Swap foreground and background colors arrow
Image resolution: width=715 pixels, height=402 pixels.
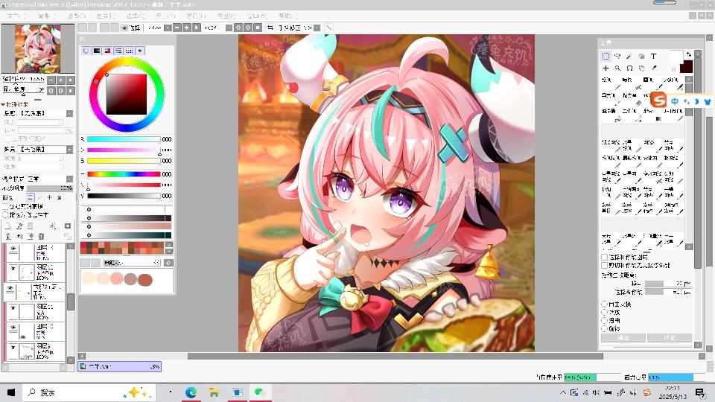tap(688, 54)
